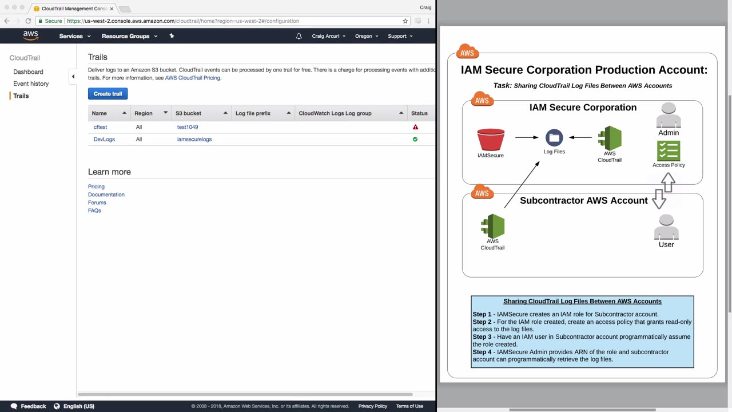Click the language globe icon
The image size is (732, 412).
[x=57, y=406]
